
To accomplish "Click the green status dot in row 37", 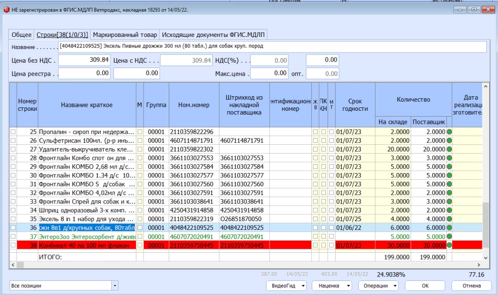I will pyautogui.click(x=449, y=237).
